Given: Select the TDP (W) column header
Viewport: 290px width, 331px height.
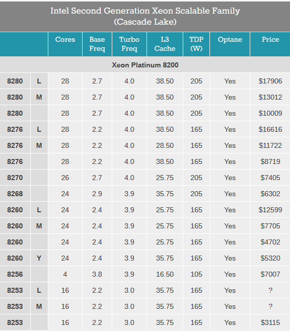Looking at the screenshot, I should (x=196, y=44).
